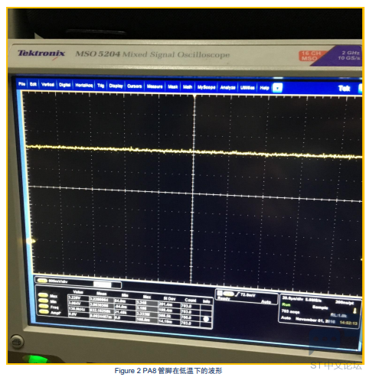Open the Measure menu
Image resolution: width=369 pixels, height=377 pixels.
coord(155,86)
